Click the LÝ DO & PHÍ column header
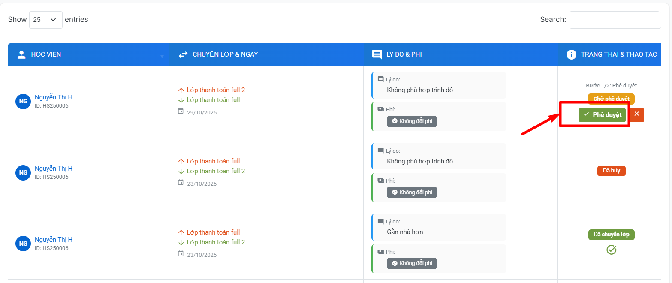The width and height of the screenshot is (672, 283). tap(404, 54)
